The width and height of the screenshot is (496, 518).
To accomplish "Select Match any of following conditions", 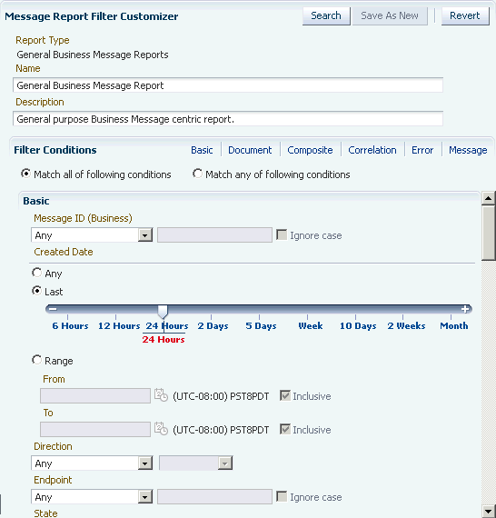I will 197,174.
